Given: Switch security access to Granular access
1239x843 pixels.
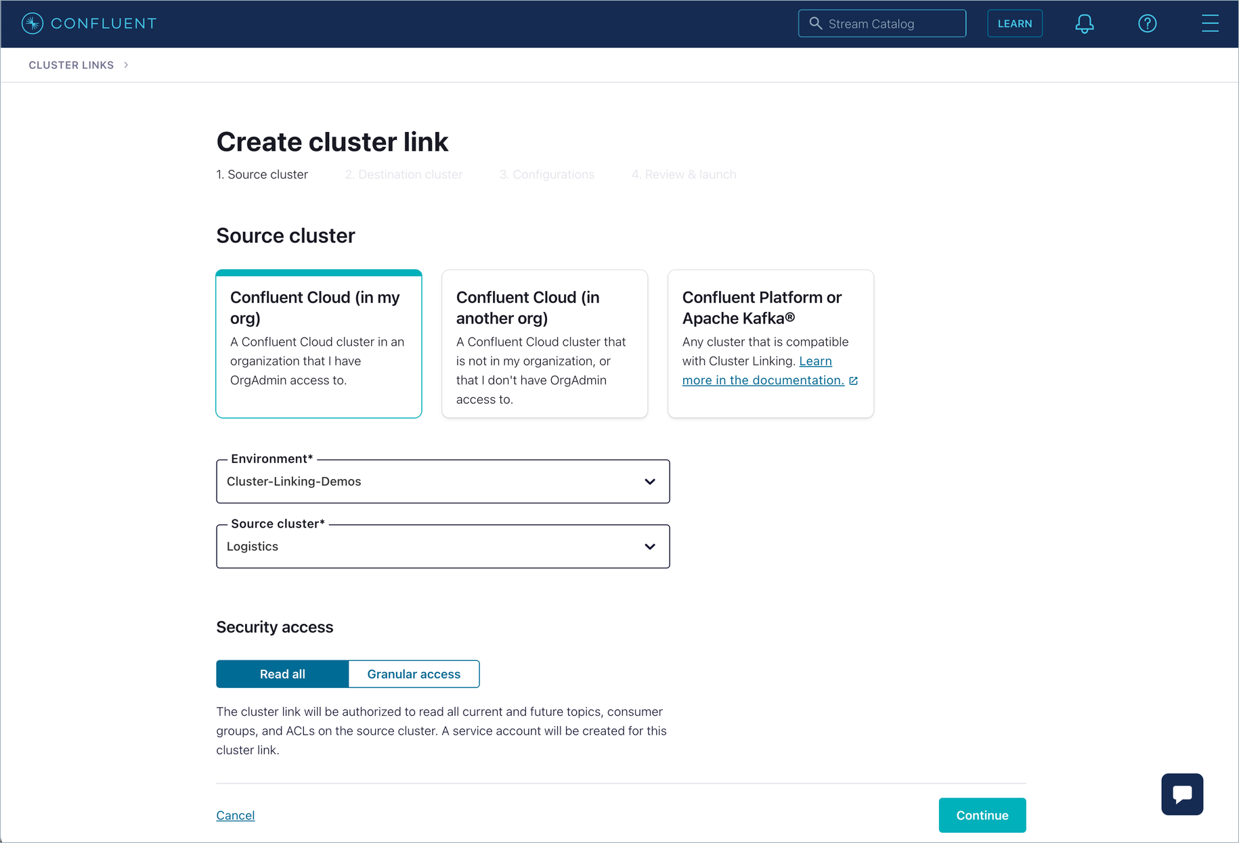Looking at the screenshot, I should (414, 674).
